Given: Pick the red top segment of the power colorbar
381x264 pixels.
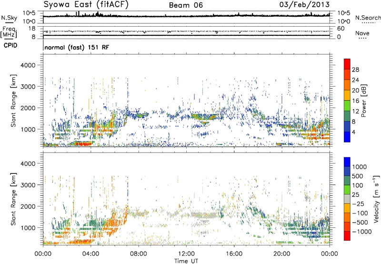Looking at the screenshot, I should 347,64.
